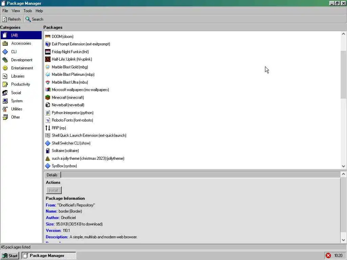The height and width of the screenshot is (260, 347).
Task: Click the DOOM package icon
Action: click(48, 37)
